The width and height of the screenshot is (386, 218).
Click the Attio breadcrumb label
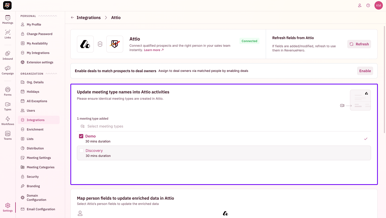(x=116, y=18)
